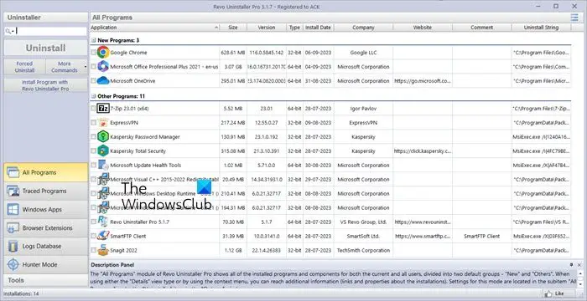Activate Hunter Mode

coord(46,264)
